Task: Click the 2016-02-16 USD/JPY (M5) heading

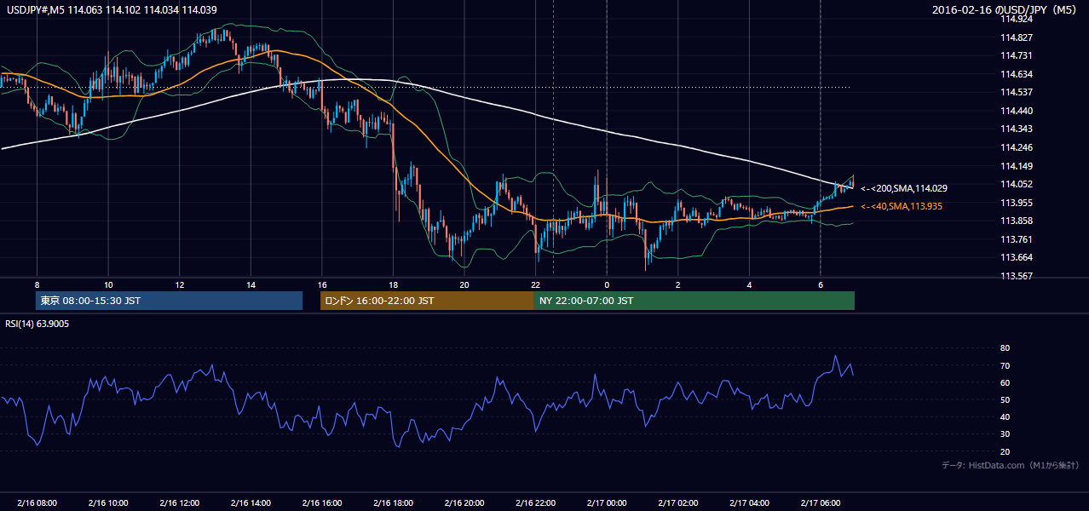Action: point(1005,10)
